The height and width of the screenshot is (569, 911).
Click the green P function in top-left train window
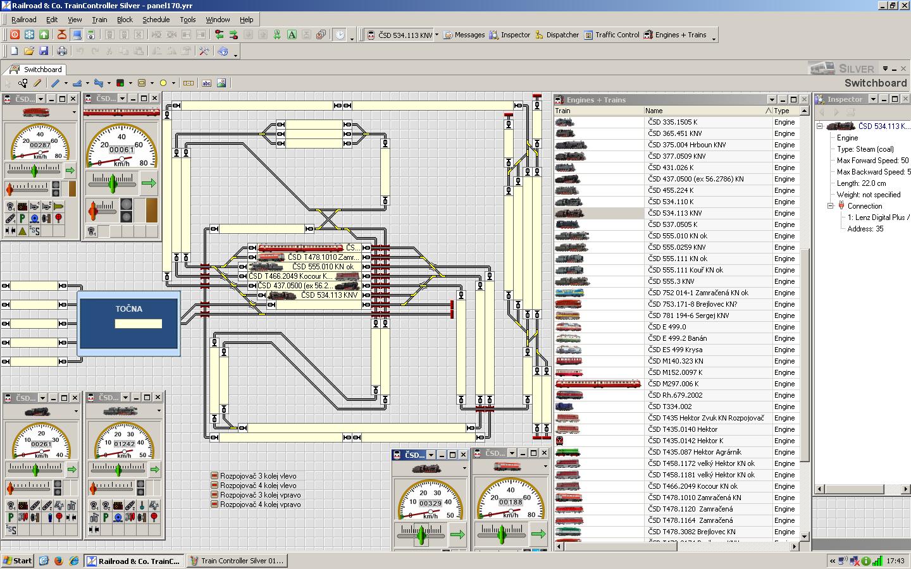click(x=22, y=218)
